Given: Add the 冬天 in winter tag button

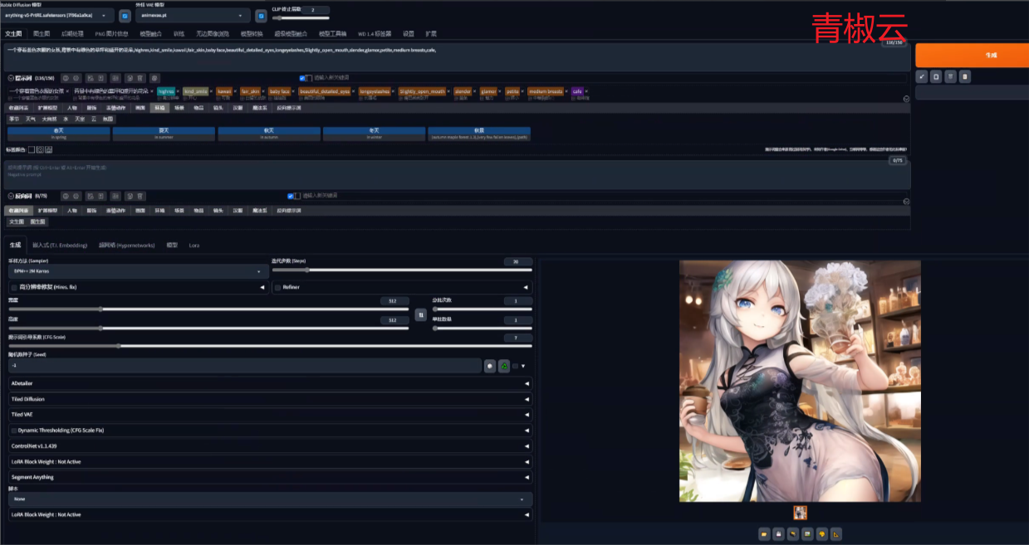Looking at the screenshot, I should click(374, 134).
